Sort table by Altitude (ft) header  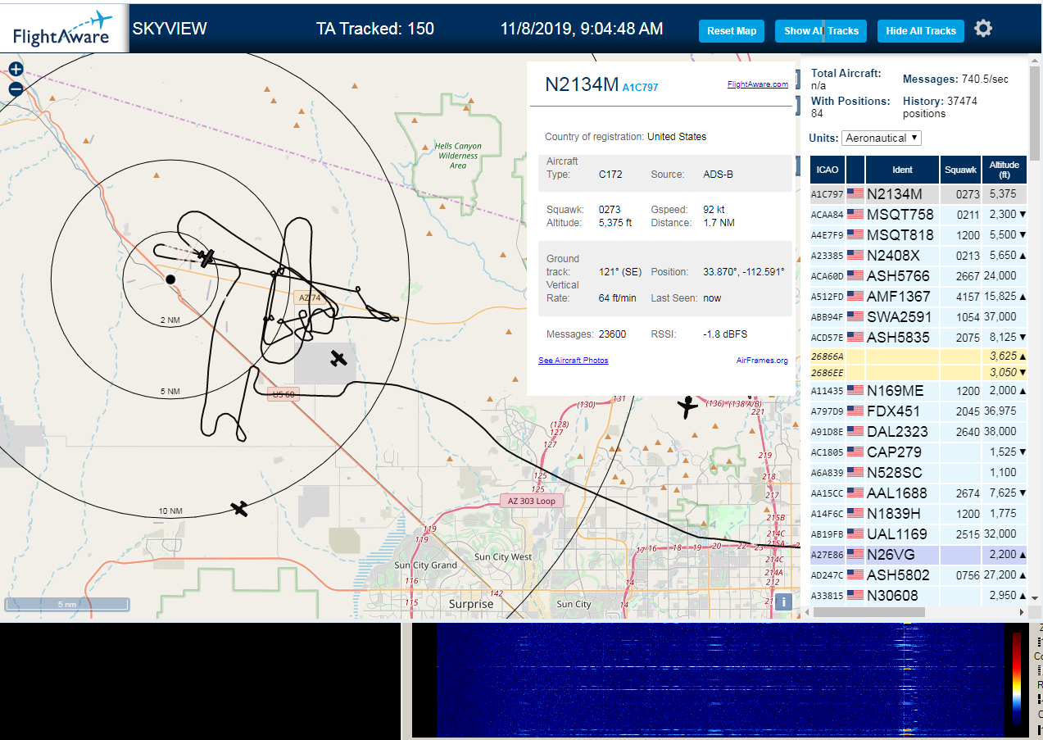tap(1004, 170)
